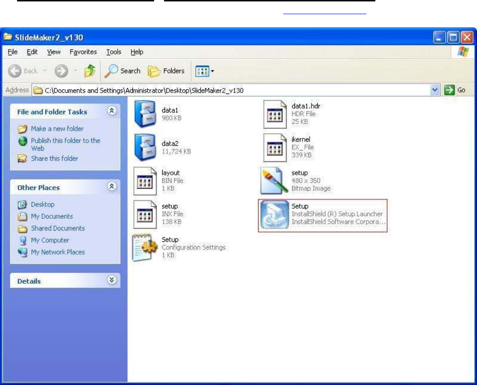Click Make a new folder link

click(x=57, y=129)
